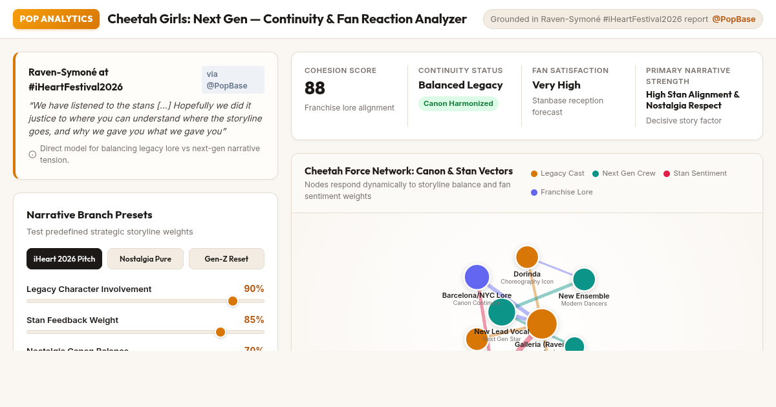Click the info icon beside the Direct model note
The width and height of the screenshot is (776, 407).
click(x=32, y=154)
